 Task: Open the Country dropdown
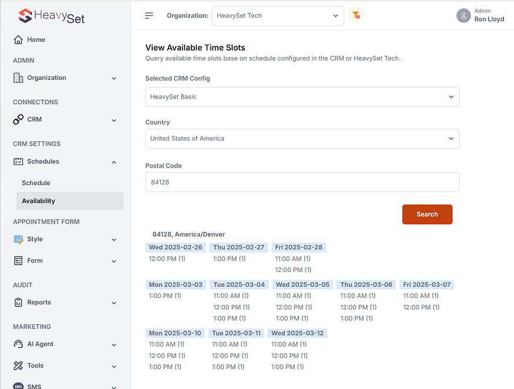tap(303, 139)
